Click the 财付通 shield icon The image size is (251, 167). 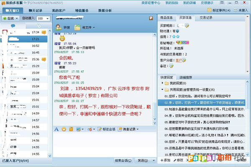(x=177, y=31)
